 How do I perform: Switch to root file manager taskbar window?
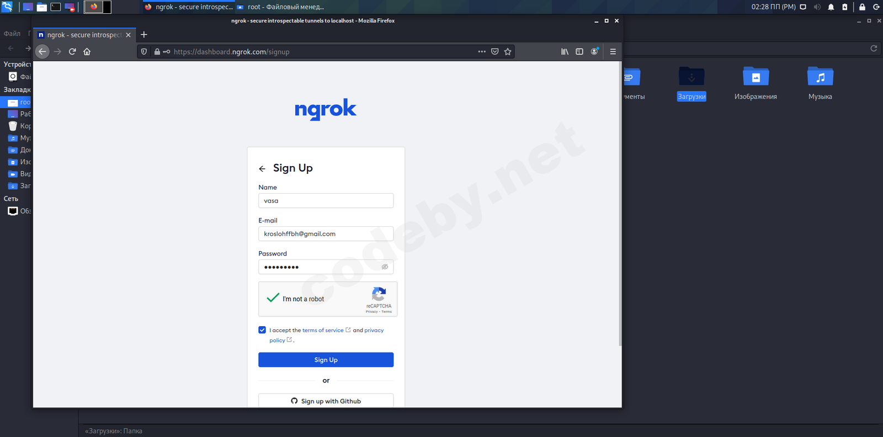[x=280, y=7]
